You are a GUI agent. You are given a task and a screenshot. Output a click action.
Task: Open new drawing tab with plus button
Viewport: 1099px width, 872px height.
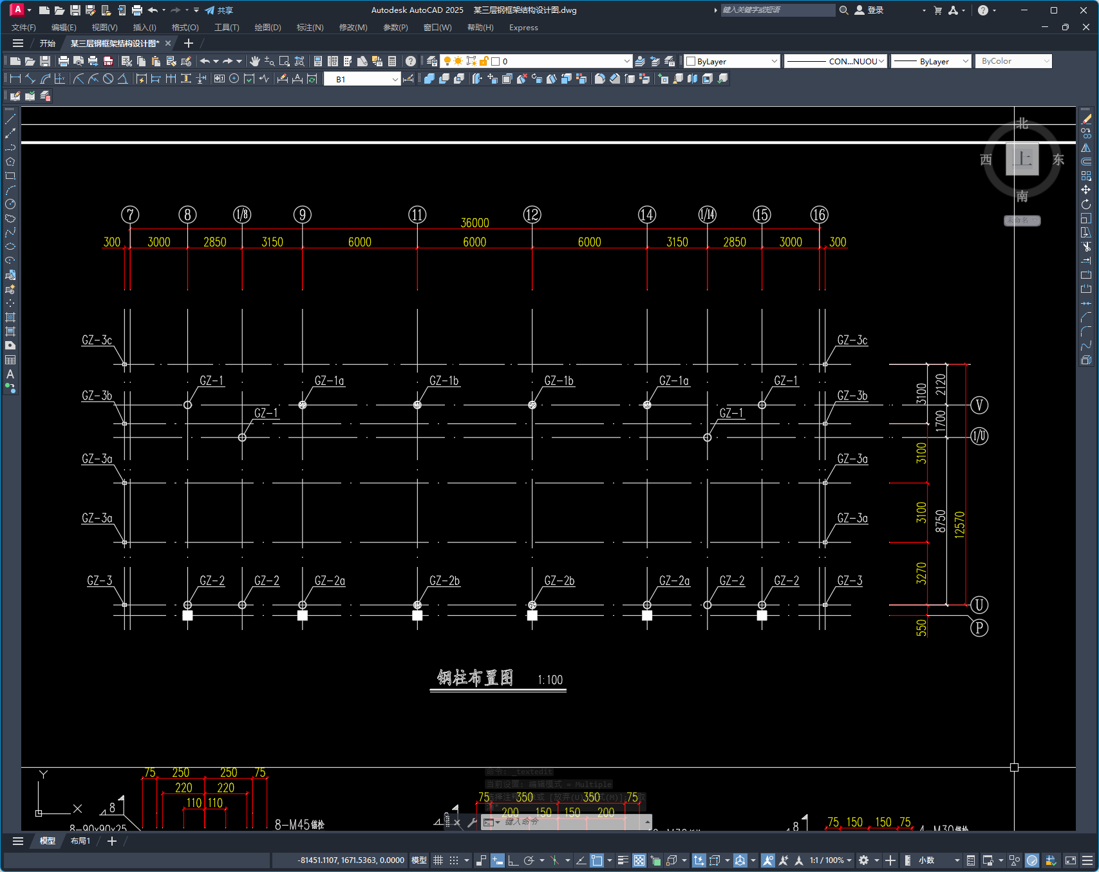point(188,44)
